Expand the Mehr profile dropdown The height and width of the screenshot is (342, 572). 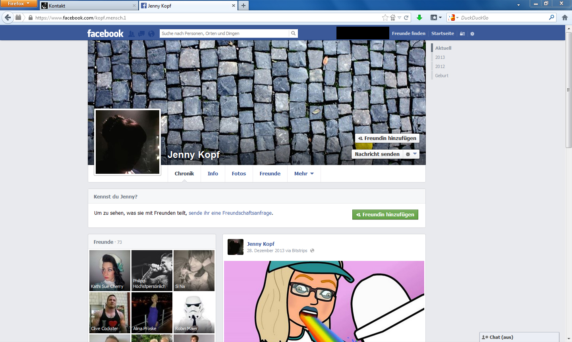click(304, 173)
